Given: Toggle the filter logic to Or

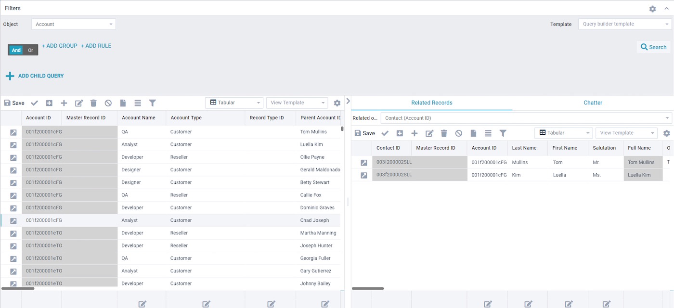Looking at the screenshot, I should 31,50.
